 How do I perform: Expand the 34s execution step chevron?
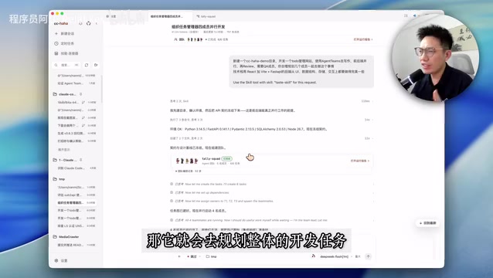point(373,120)
